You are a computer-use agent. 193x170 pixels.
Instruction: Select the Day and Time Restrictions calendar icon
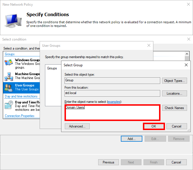tap(8, 105)
